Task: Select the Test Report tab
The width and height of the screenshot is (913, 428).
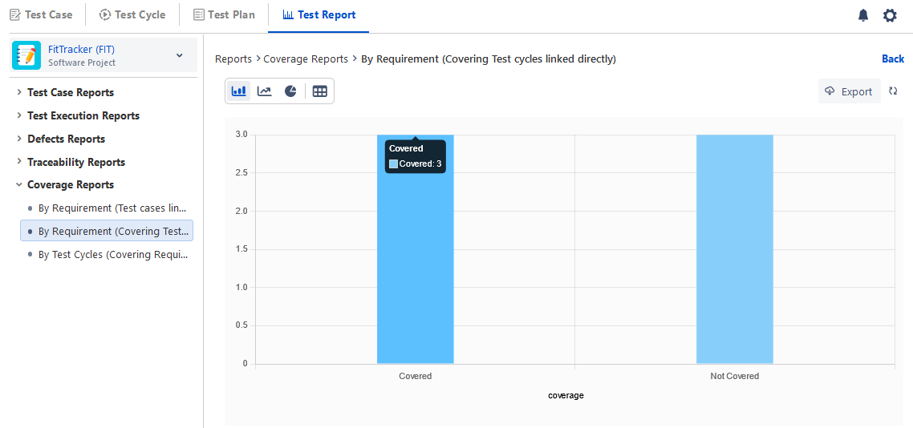Action: click(x=319, y=15)
